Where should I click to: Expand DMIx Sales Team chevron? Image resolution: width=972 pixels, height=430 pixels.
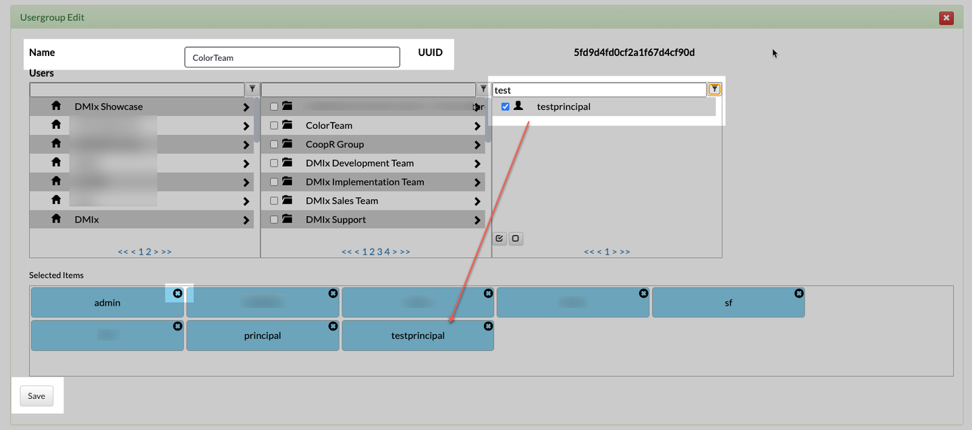477,201
